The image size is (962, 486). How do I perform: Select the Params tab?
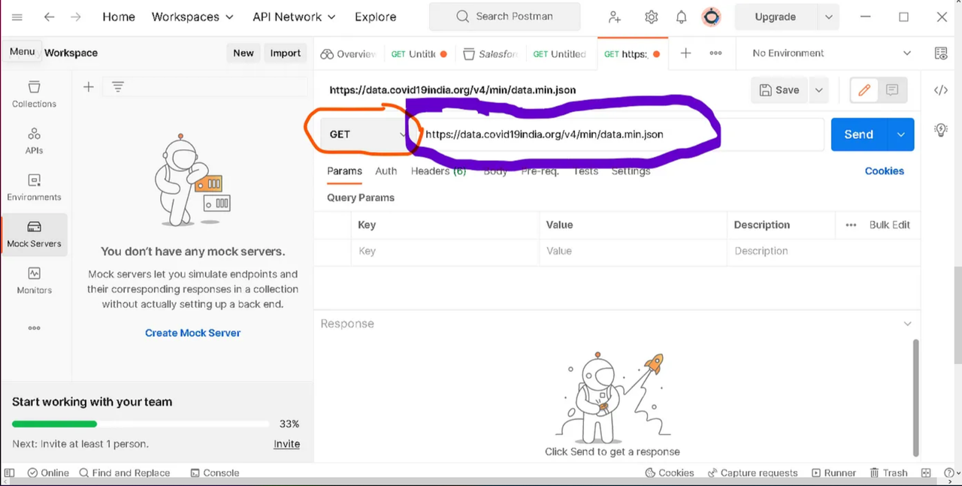click(344, 171)
